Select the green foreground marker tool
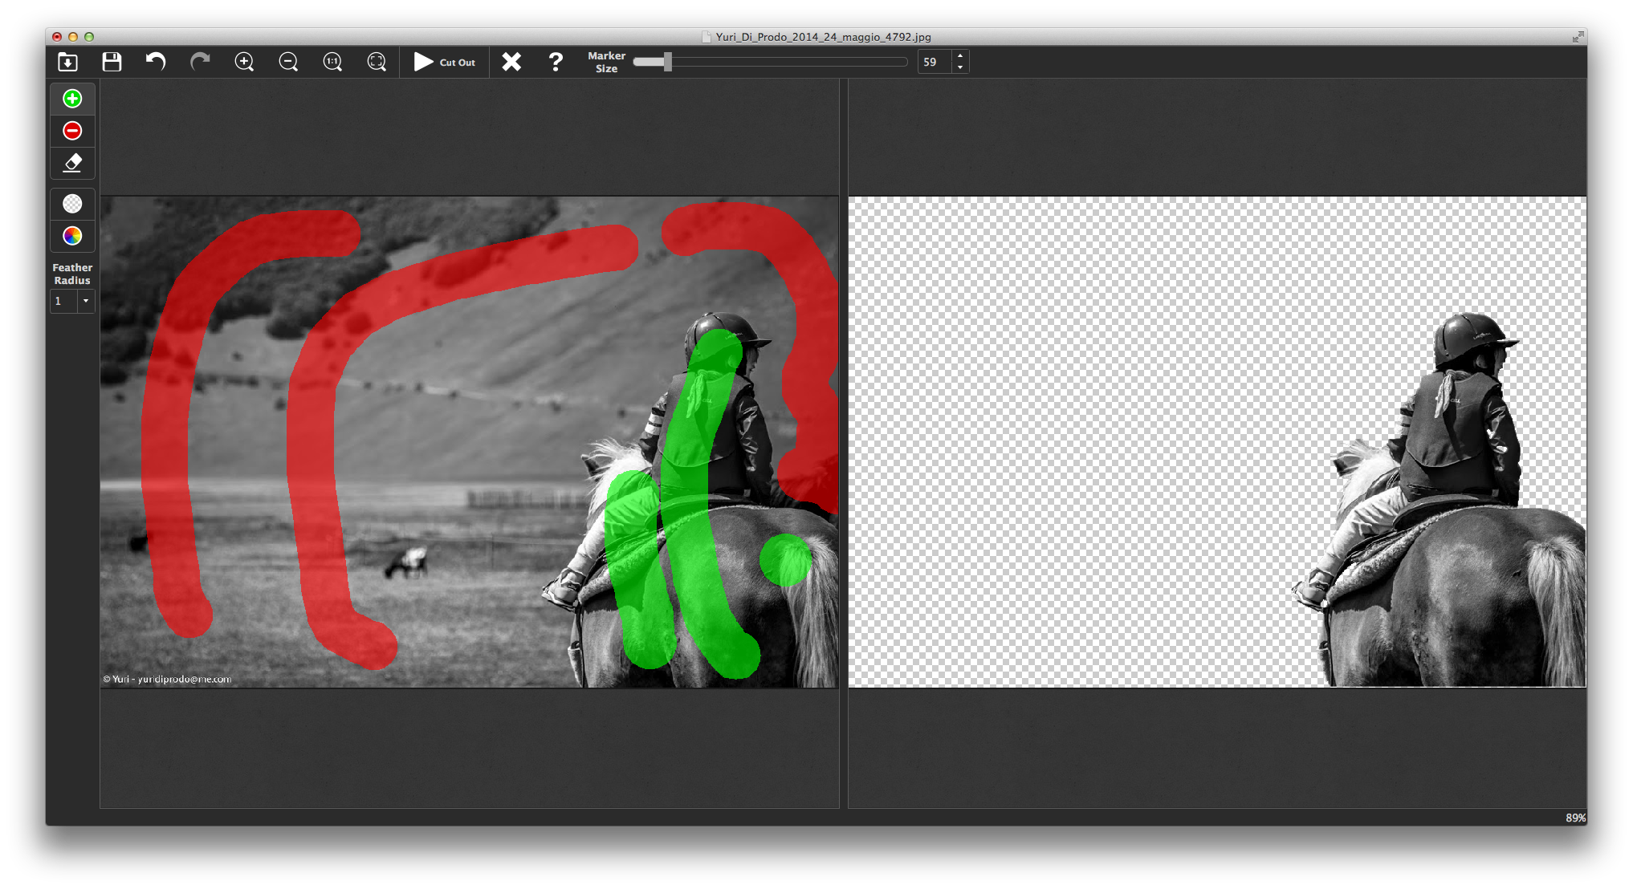The height and width of the screenshot is (889, 1633). [72, 99]
